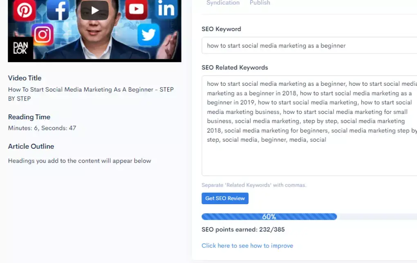
Task: Click the 'Minutes: 6, Seconds: 47' value
Action: (x=42, y=128)
